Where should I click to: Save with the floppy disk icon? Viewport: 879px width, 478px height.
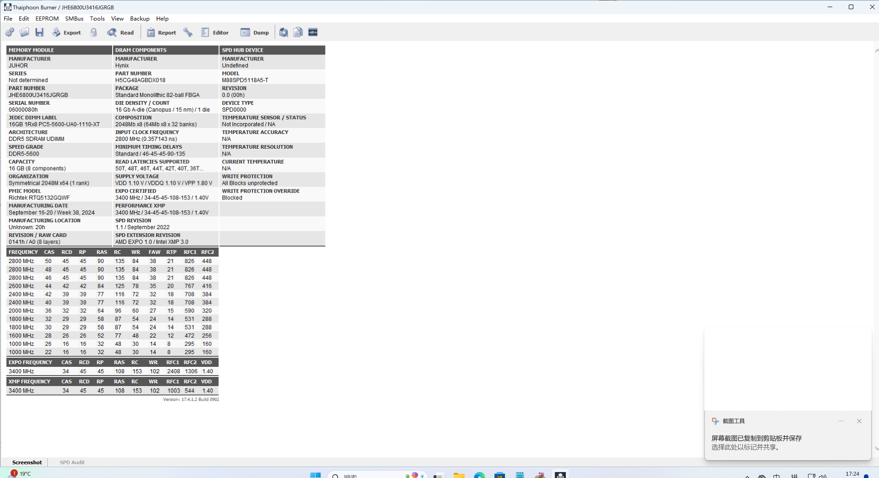(x=39, y=32)
